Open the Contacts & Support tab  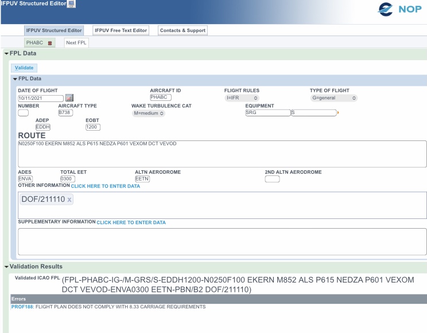coord(182,30)
